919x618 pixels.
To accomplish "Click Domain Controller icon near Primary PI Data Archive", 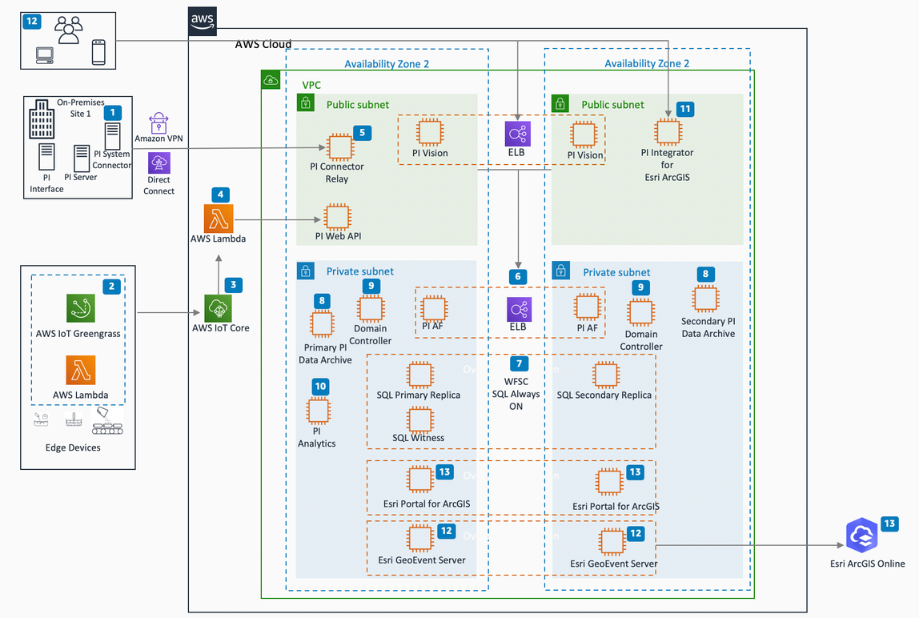I will pos(371,308).
